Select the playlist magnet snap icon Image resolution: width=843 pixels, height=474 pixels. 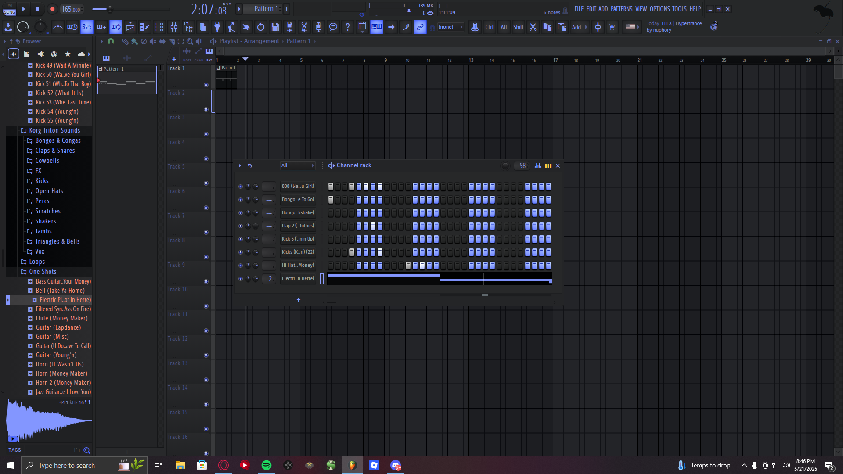111,41
